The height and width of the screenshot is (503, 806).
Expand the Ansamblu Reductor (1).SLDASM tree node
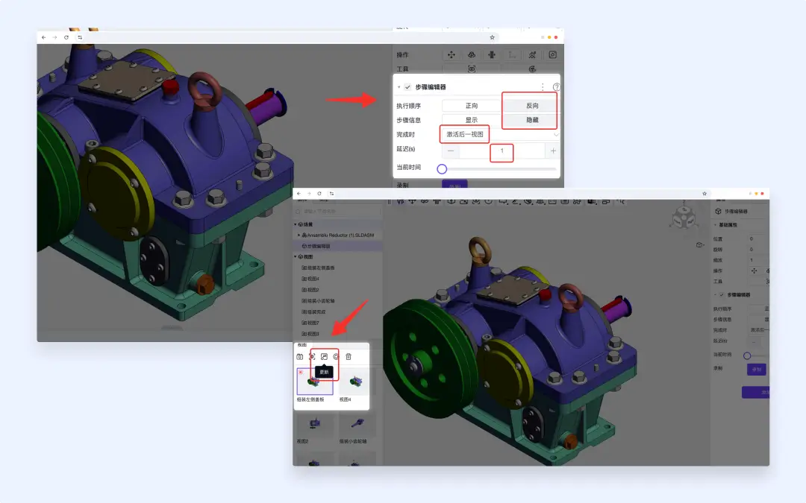(x=299, y=235)
